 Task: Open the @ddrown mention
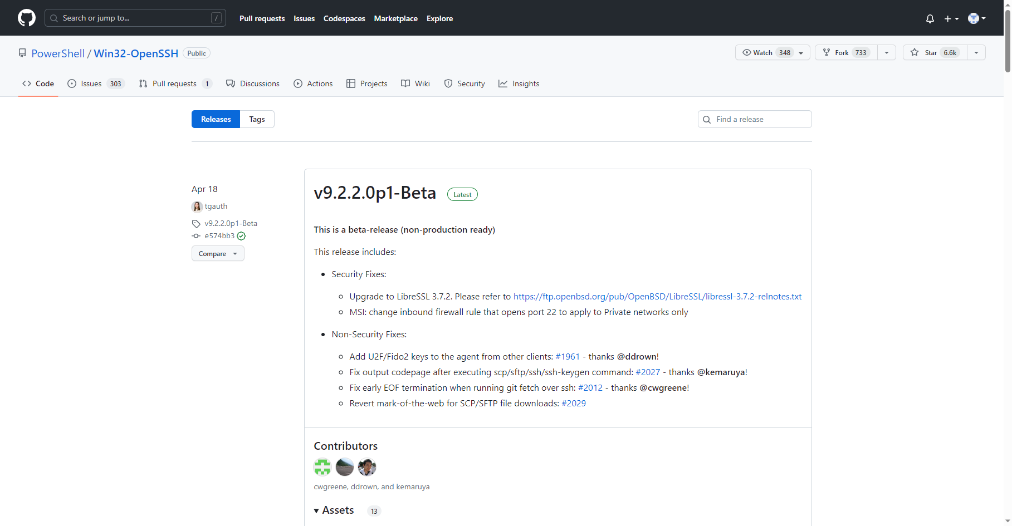pyautogui.click(x=636, y=356)
